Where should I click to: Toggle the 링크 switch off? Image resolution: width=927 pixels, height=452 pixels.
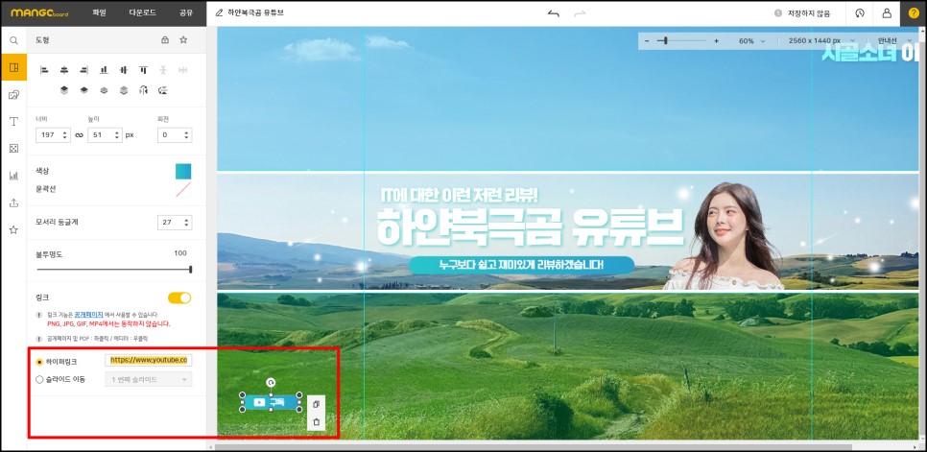click(179, 297)
